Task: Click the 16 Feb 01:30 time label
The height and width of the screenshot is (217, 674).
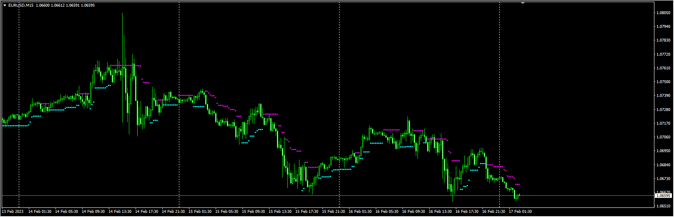Action: point(360,212)
